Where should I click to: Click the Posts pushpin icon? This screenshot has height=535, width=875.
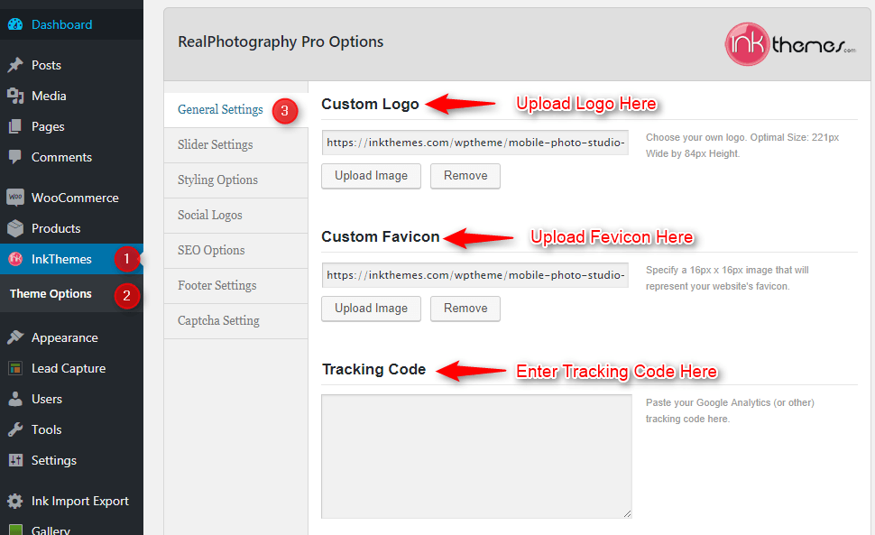(15, 65)
